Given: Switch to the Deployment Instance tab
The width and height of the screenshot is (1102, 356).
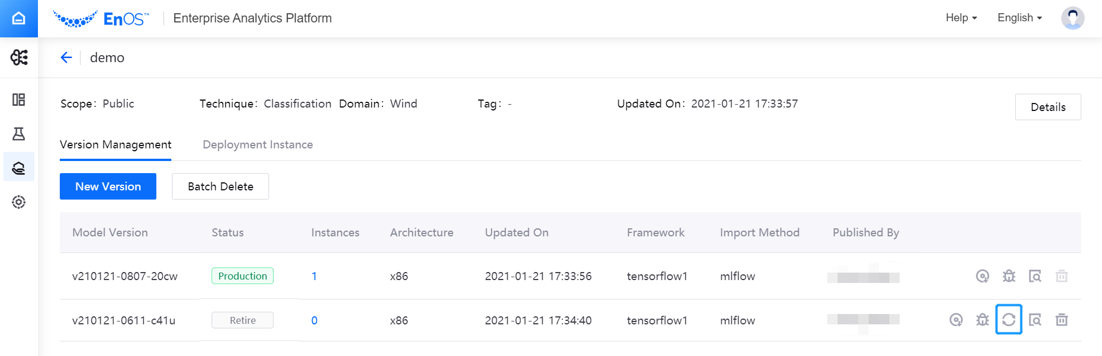Looking at the screenshot, I should click(x=258, y=145).
